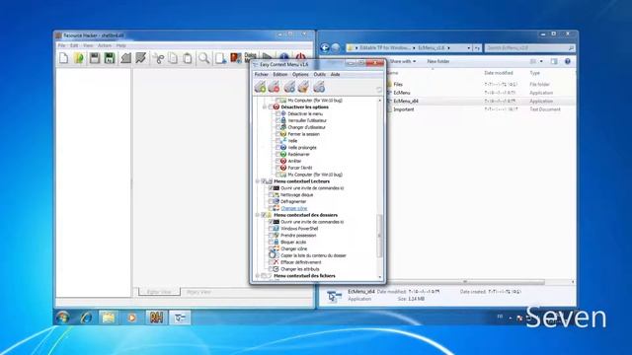Sort by Type column header
This screenshot has width=632, height=355.
pos(534,73)
